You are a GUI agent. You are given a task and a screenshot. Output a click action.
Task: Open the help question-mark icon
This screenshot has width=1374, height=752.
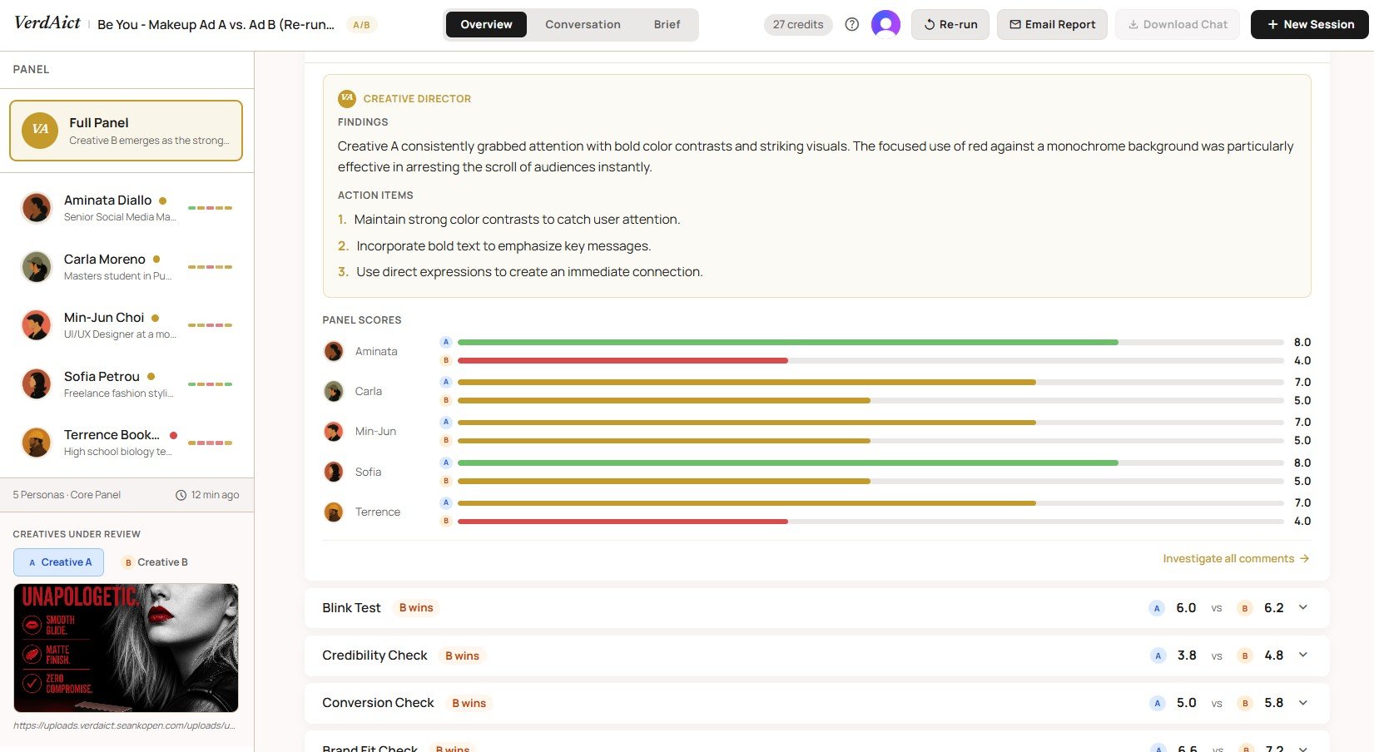[851, 24]
